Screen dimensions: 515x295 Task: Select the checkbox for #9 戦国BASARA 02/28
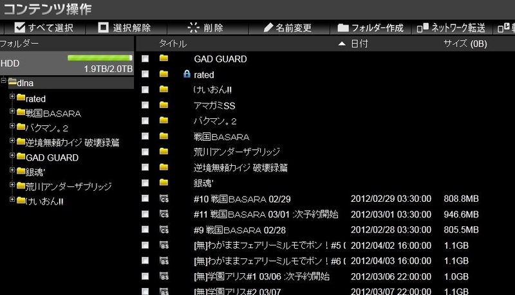(x=145, y=230)
